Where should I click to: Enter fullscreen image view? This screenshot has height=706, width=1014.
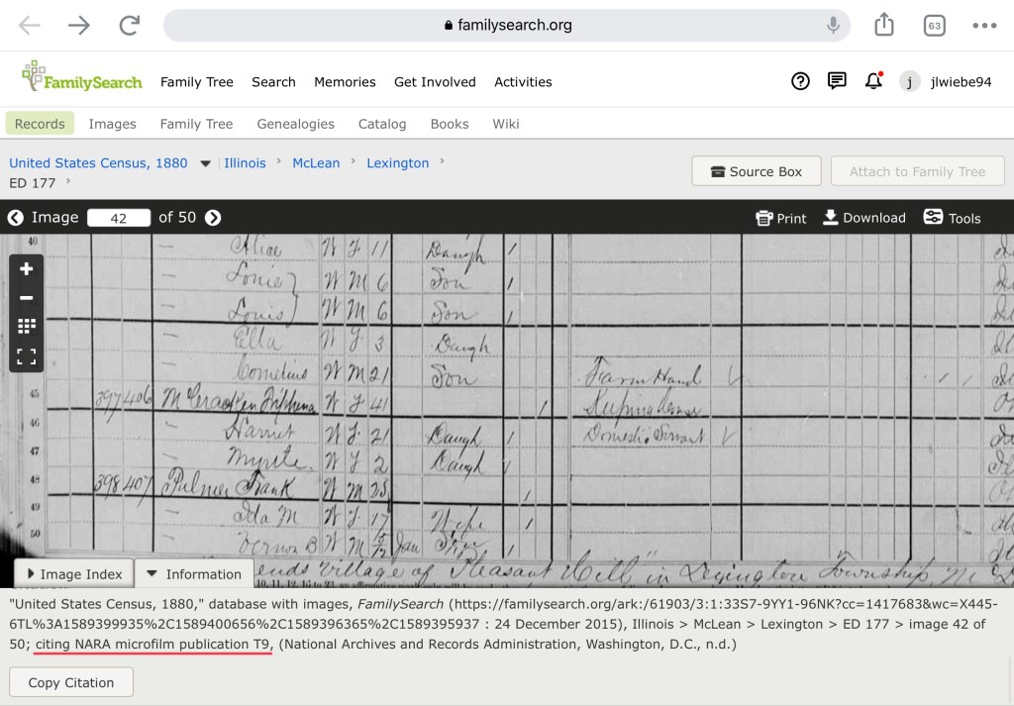[x=27, y=355]
